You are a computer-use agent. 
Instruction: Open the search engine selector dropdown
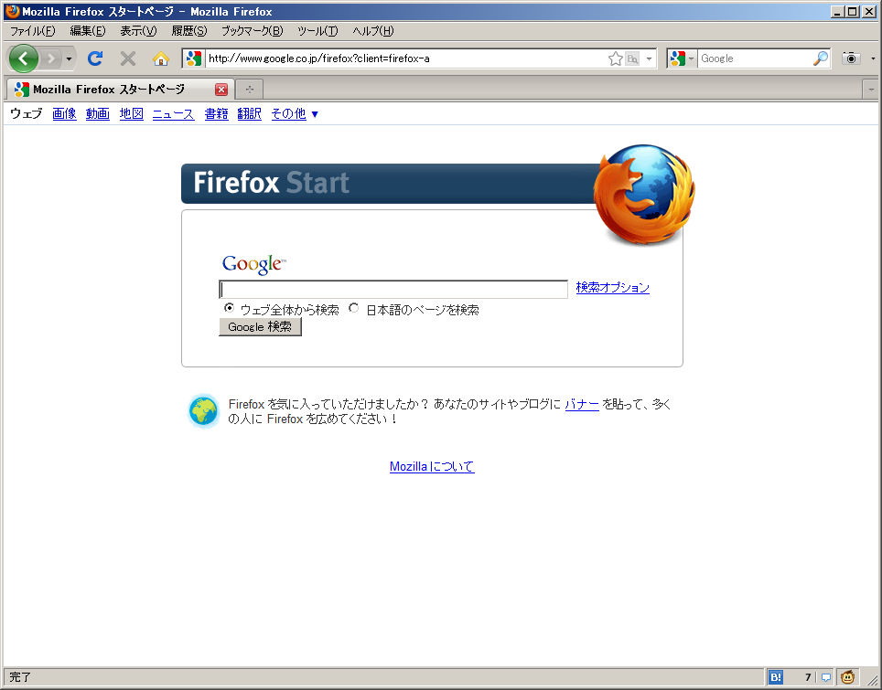(683, 58)
